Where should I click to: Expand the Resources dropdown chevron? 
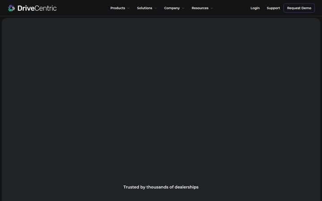click(212, 8)
